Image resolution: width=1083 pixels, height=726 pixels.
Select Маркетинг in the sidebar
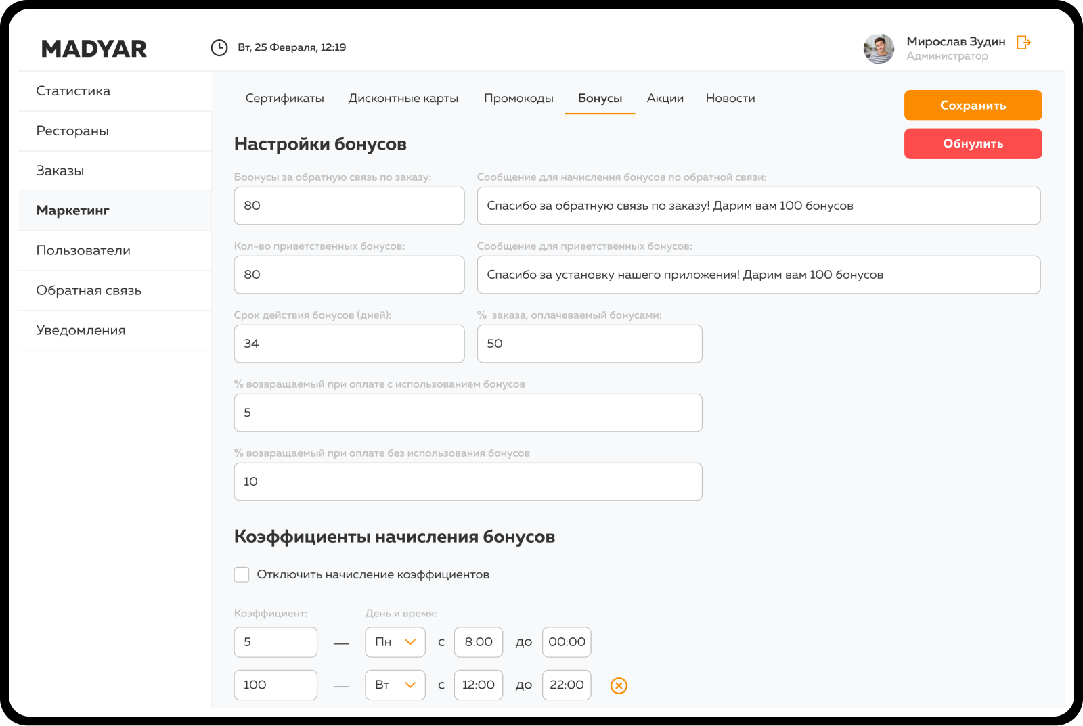(x=114, y=211)
